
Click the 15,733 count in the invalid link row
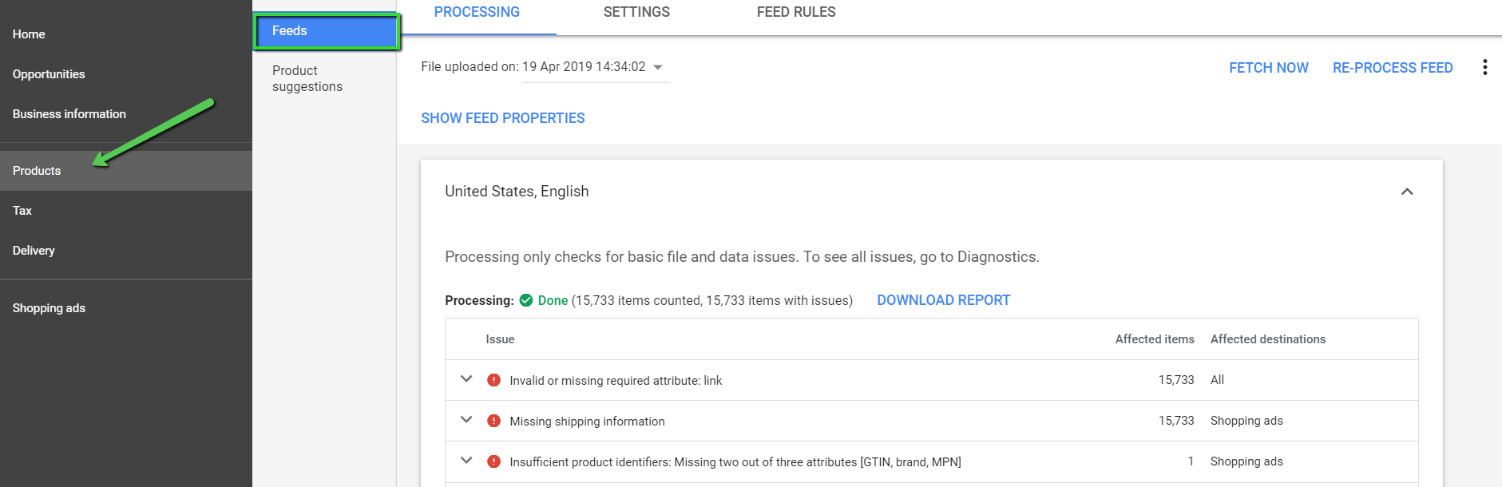tap(1176, 380)
